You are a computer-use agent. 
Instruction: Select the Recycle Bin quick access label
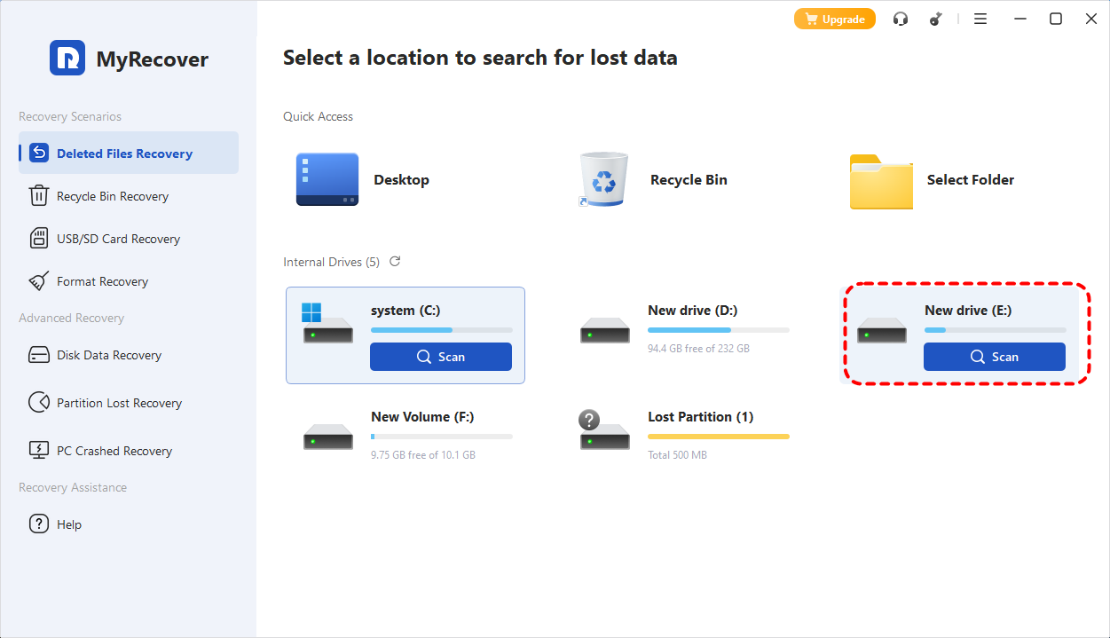[x=689, y=179]
